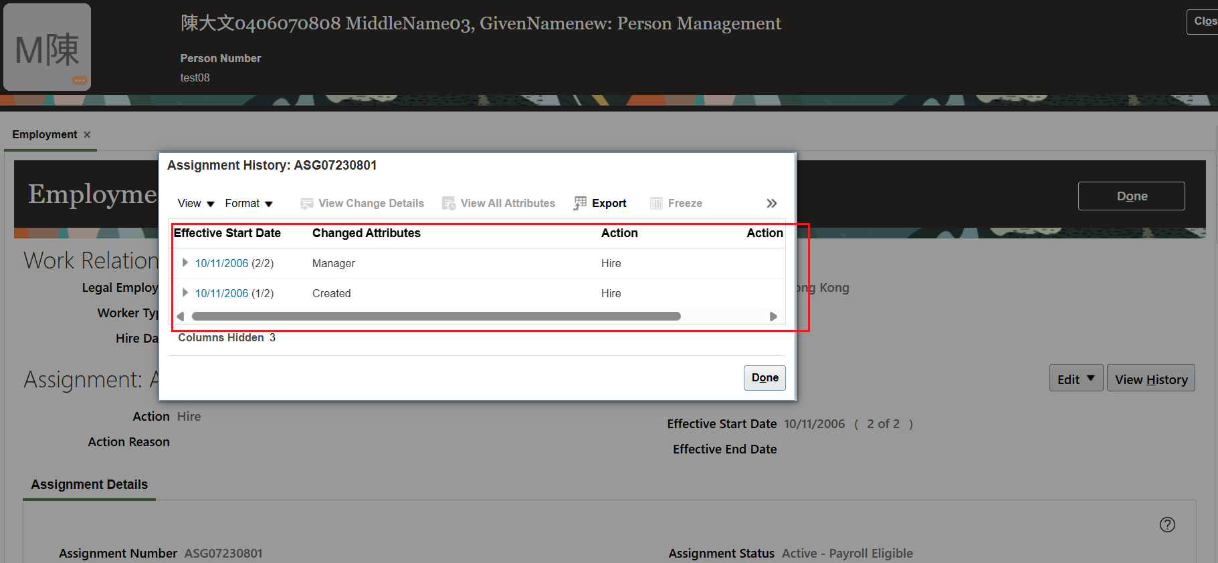Click the View Change Details icon

tap(307, 204)
